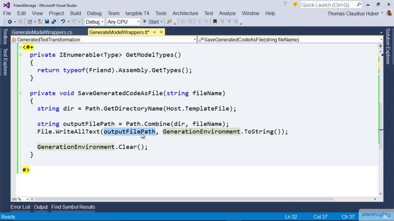Click the notifications filter funnel icon
The image size is (394, 221).
[285, 4]
